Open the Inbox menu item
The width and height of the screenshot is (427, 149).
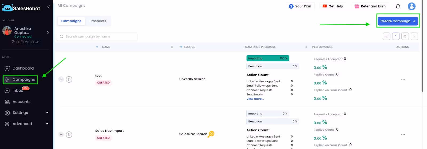[x=18, y=91]
